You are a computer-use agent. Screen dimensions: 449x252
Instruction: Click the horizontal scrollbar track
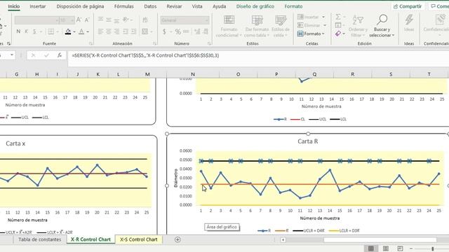[380, 239]
